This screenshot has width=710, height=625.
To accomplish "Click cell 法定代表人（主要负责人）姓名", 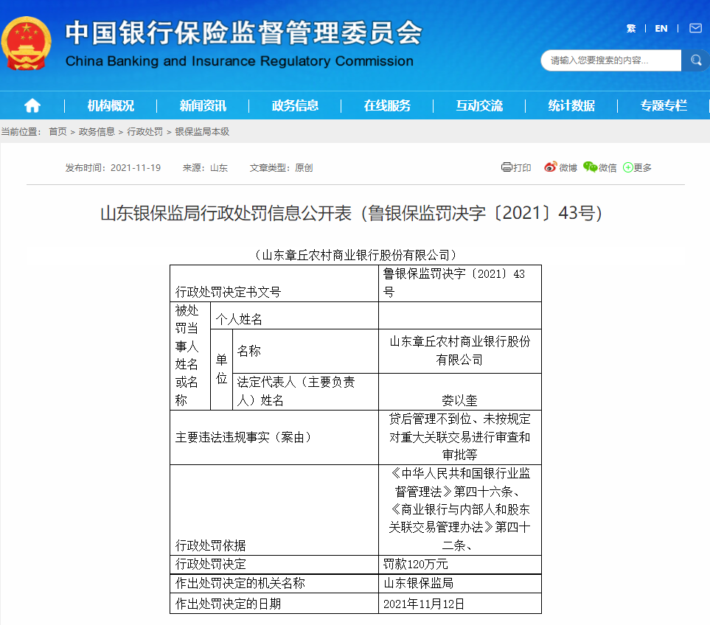I will coord(305,391).
